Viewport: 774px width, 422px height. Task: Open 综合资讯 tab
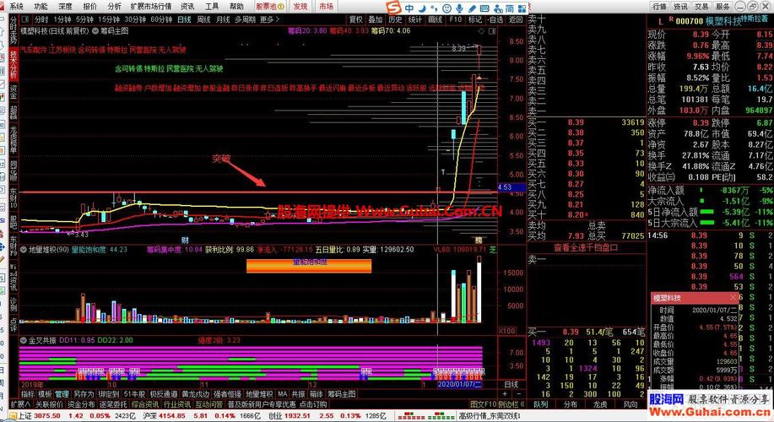146,404
